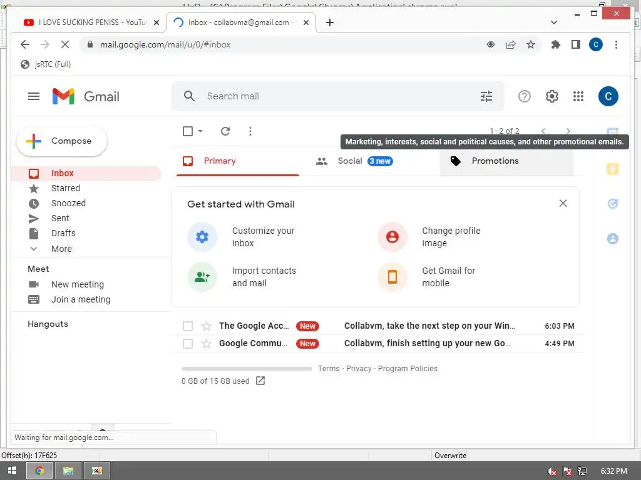Image resolution: width=641 pixels, height=480 pixels.
Task: Open the Sent folder
Action: (x=60, y=218)
